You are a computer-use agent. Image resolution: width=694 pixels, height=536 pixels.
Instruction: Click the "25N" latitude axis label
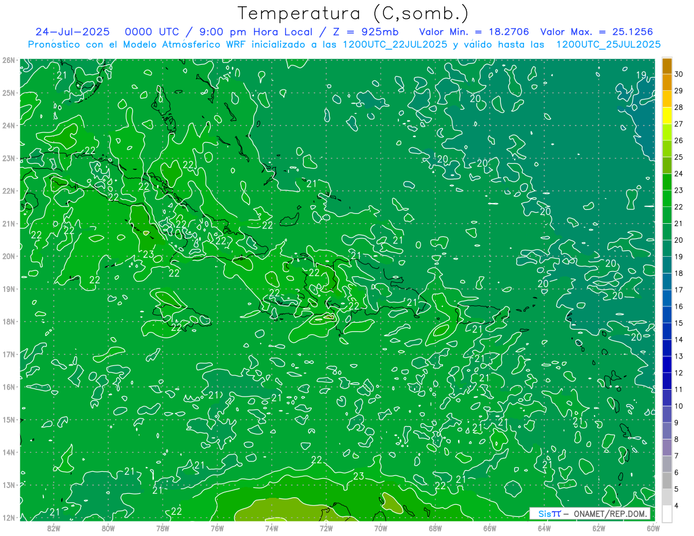8,93
